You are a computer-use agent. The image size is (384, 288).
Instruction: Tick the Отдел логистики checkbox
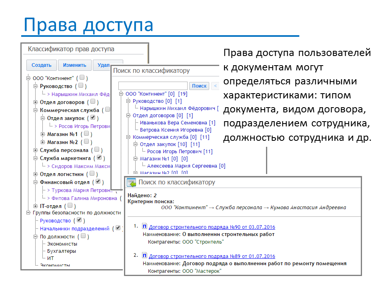(x=92, y=173)
